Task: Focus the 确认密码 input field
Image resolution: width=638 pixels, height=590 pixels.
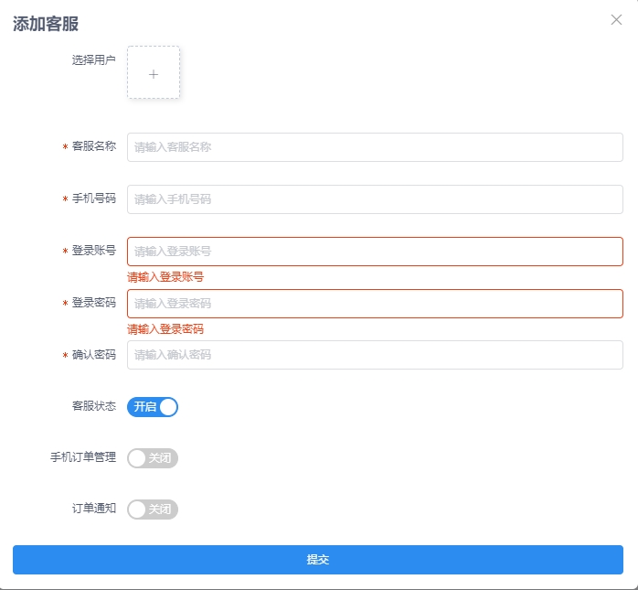Action: click(x=375, y=355)
